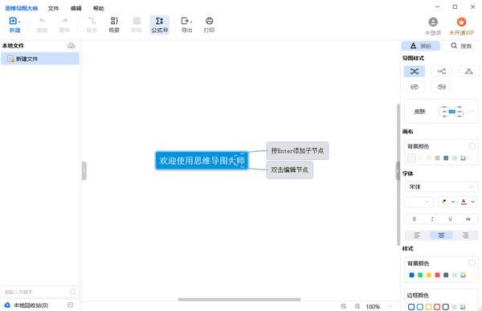Click the 公式 formula toolbar icon
The image size is (482, 311).
coord(159,25)
